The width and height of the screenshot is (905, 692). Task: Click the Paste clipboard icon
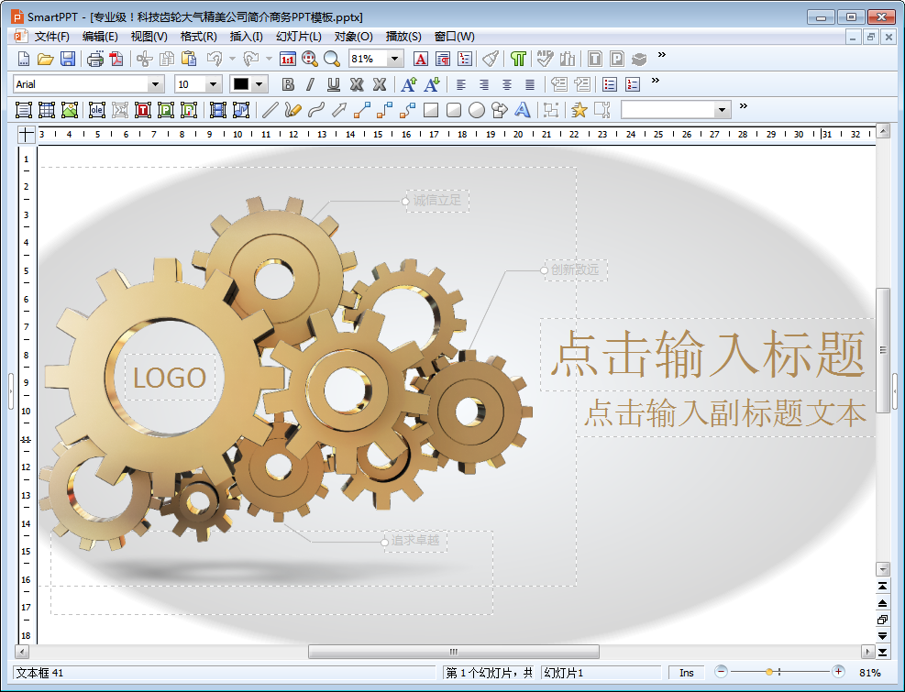(189, 59)
